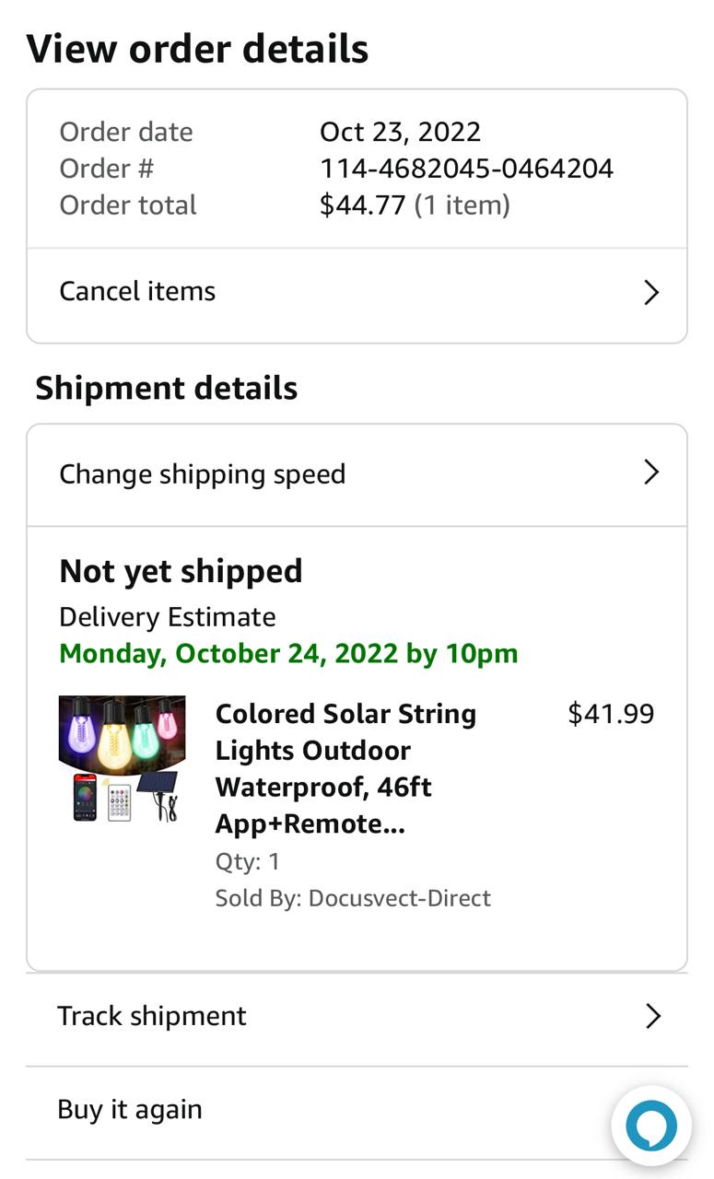Click the order number 114-4682045-0464204
This screenshot has width=714, height=1179.
tap(466, 169)
